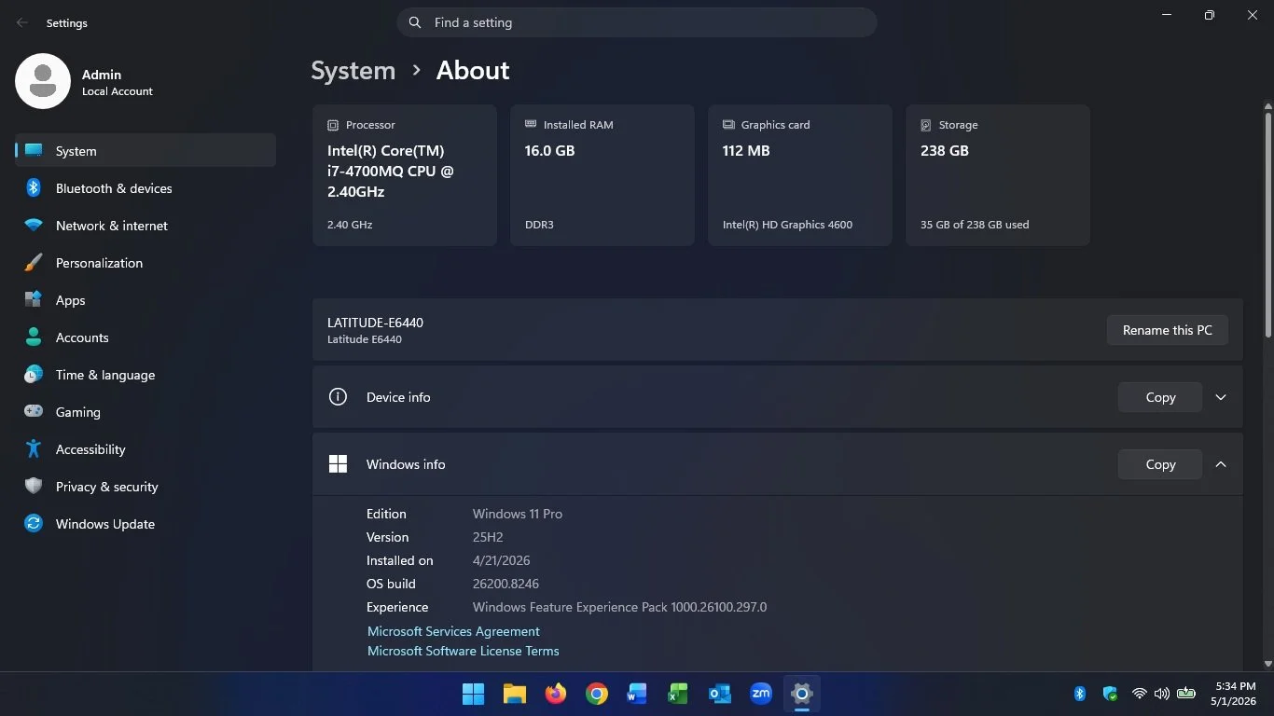Click the Version value 25H2
The height and width of the screenshot is (716, 1274).
489,537
